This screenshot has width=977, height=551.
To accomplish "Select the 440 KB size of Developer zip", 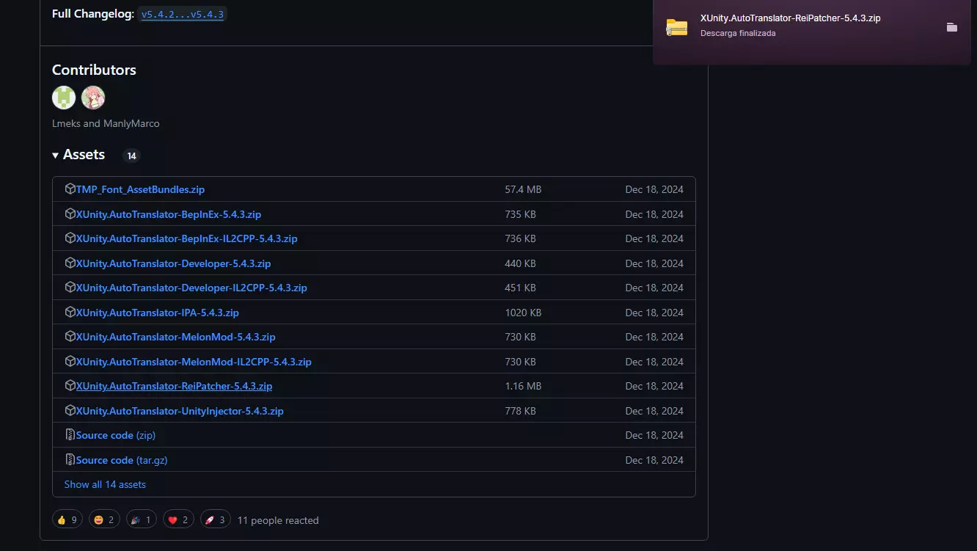I will coord(520,263).
